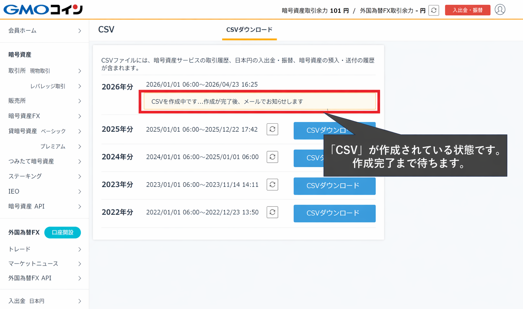Expand the 現物取引 chevron arrow
This screenshot has width=523, height=309.
coord(80,71)
